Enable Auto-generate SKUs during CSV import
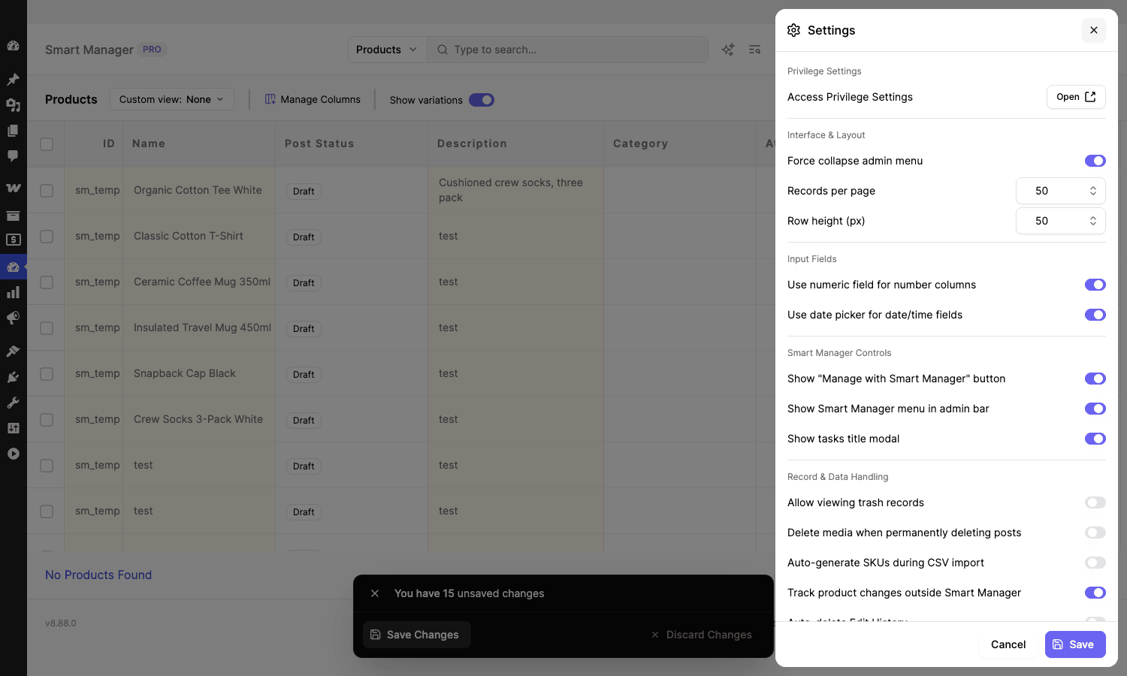The image size is (1127, 676). click(x=1095, y=563)
